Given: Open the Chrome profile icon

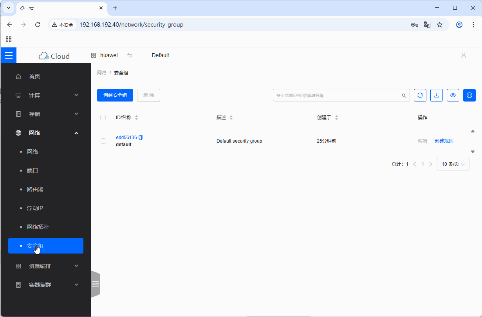Looking at the screenshot, I should click(x=459, y=25).
